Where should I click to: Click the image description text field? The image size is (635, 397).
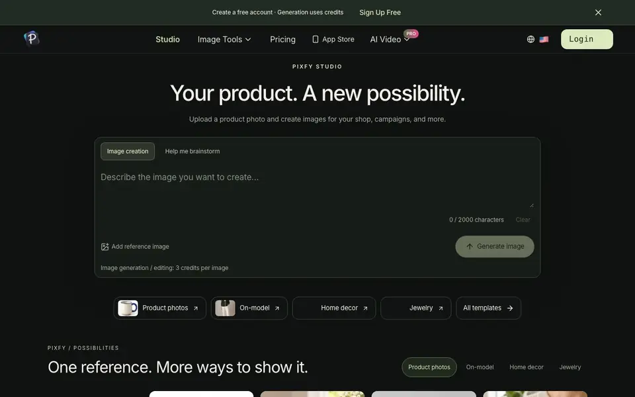317,189
